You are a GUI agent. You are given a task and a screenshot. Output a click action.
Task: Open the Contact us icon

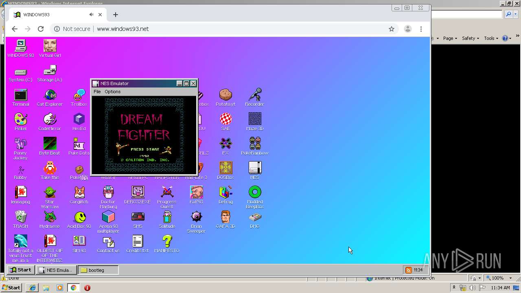pyautogui.click(x=108, y=244)
